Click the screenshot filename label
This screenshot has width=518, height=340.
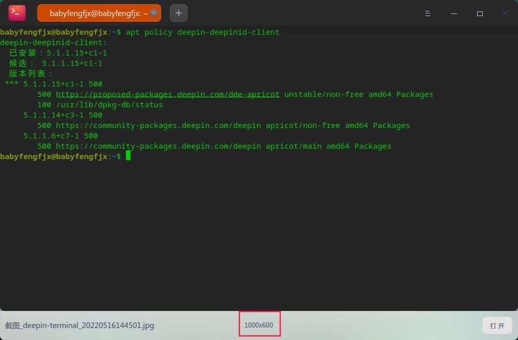(x=80, y=325)
